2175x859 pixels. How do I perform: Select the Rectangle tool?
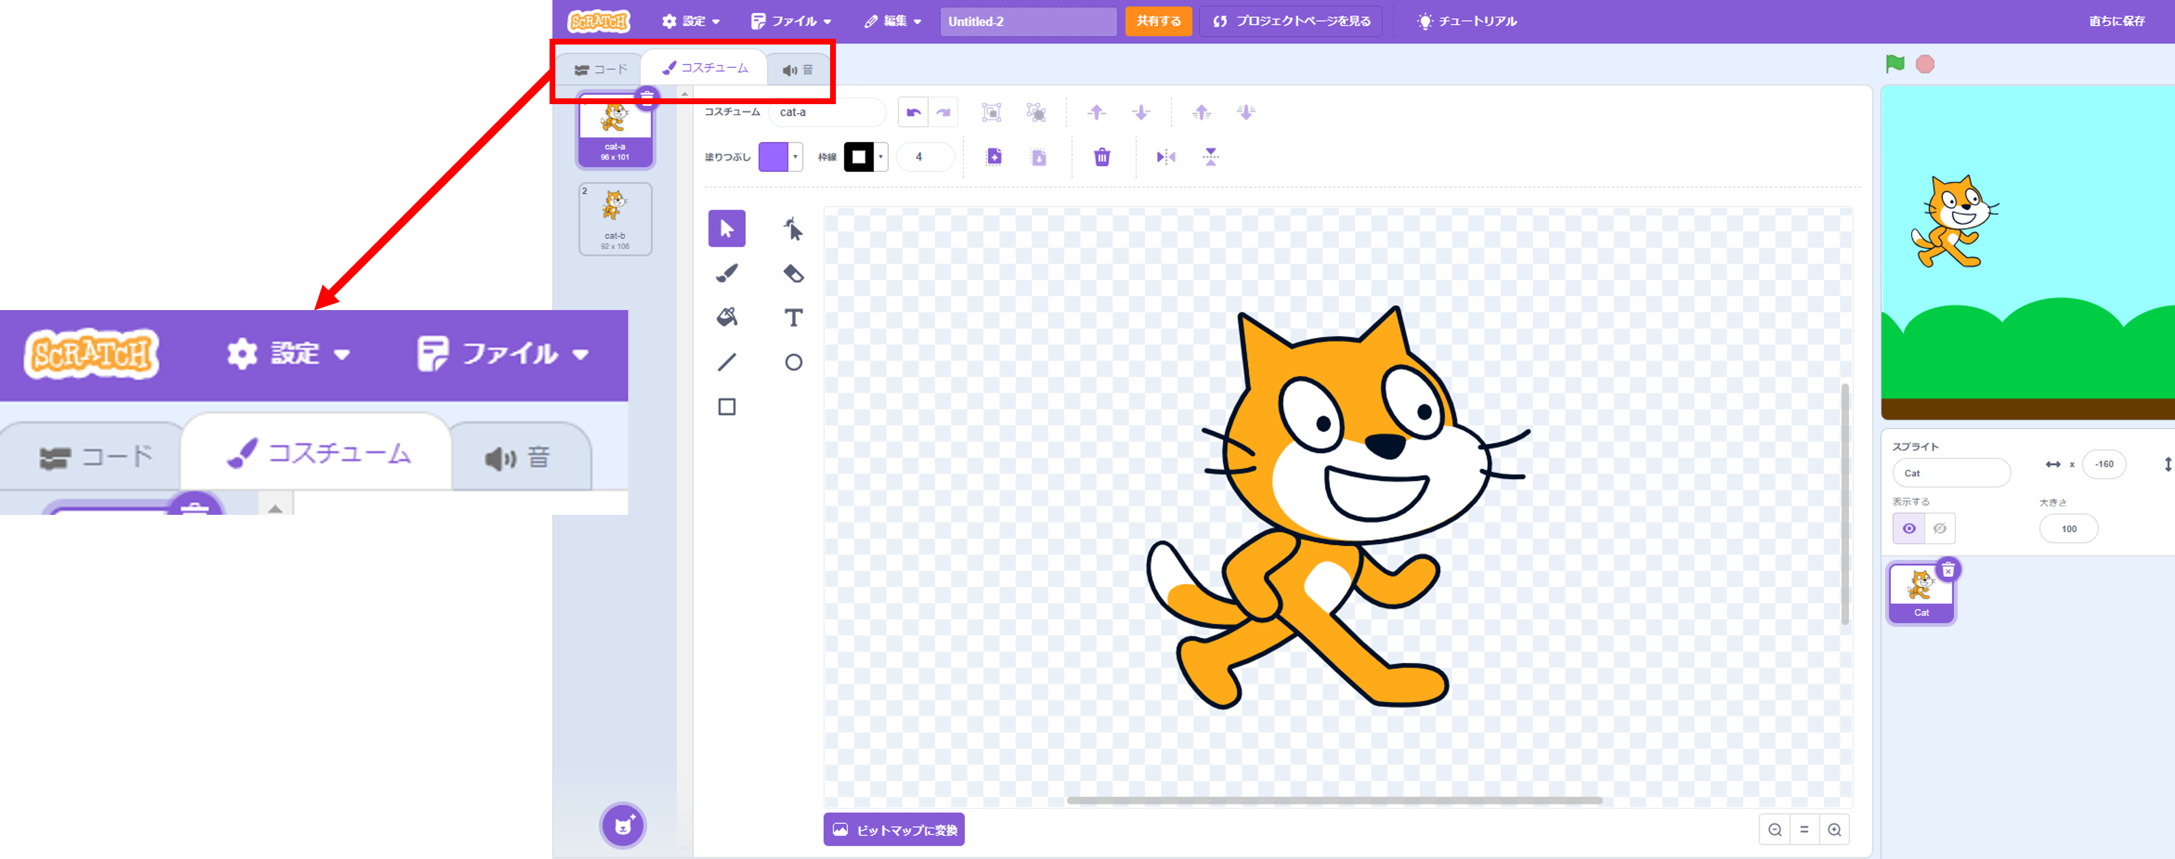click(x=726, y=407)
